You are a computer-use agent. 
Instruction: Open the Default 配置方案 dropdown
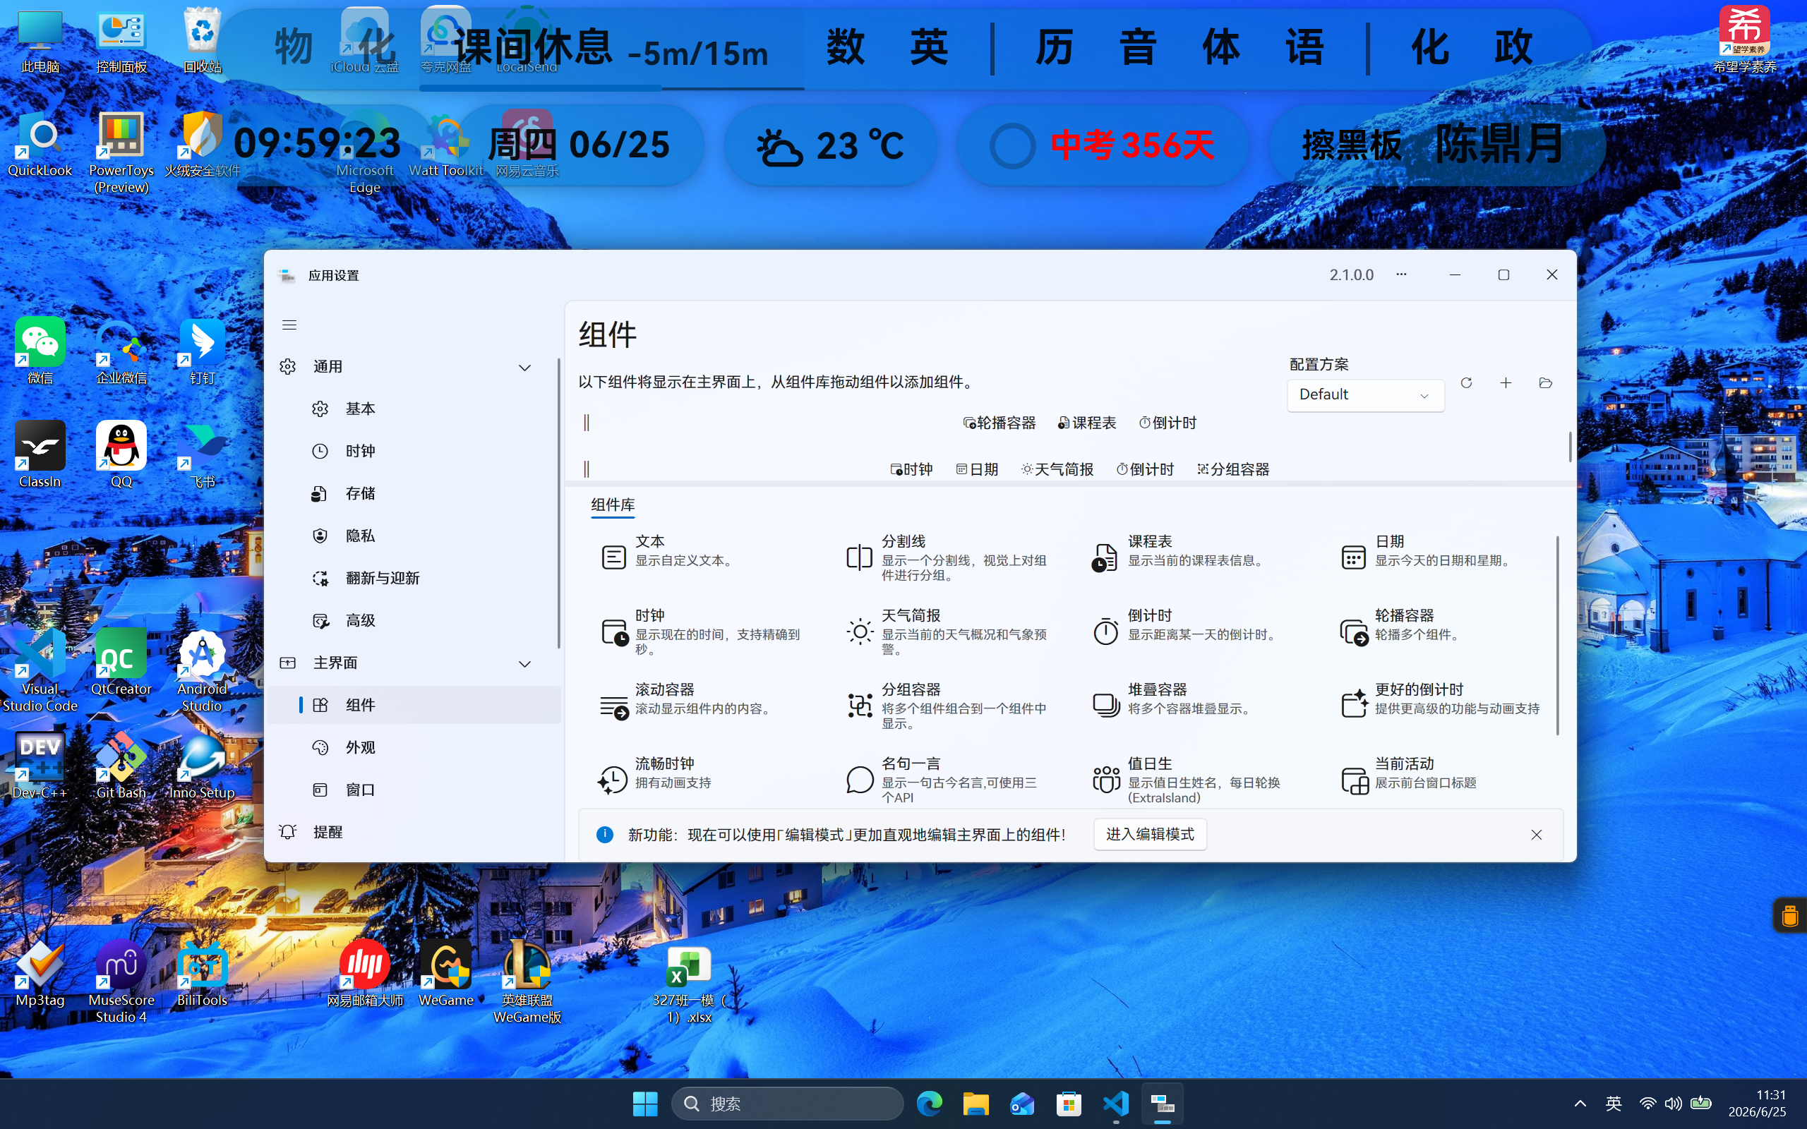coord(1365,395)
